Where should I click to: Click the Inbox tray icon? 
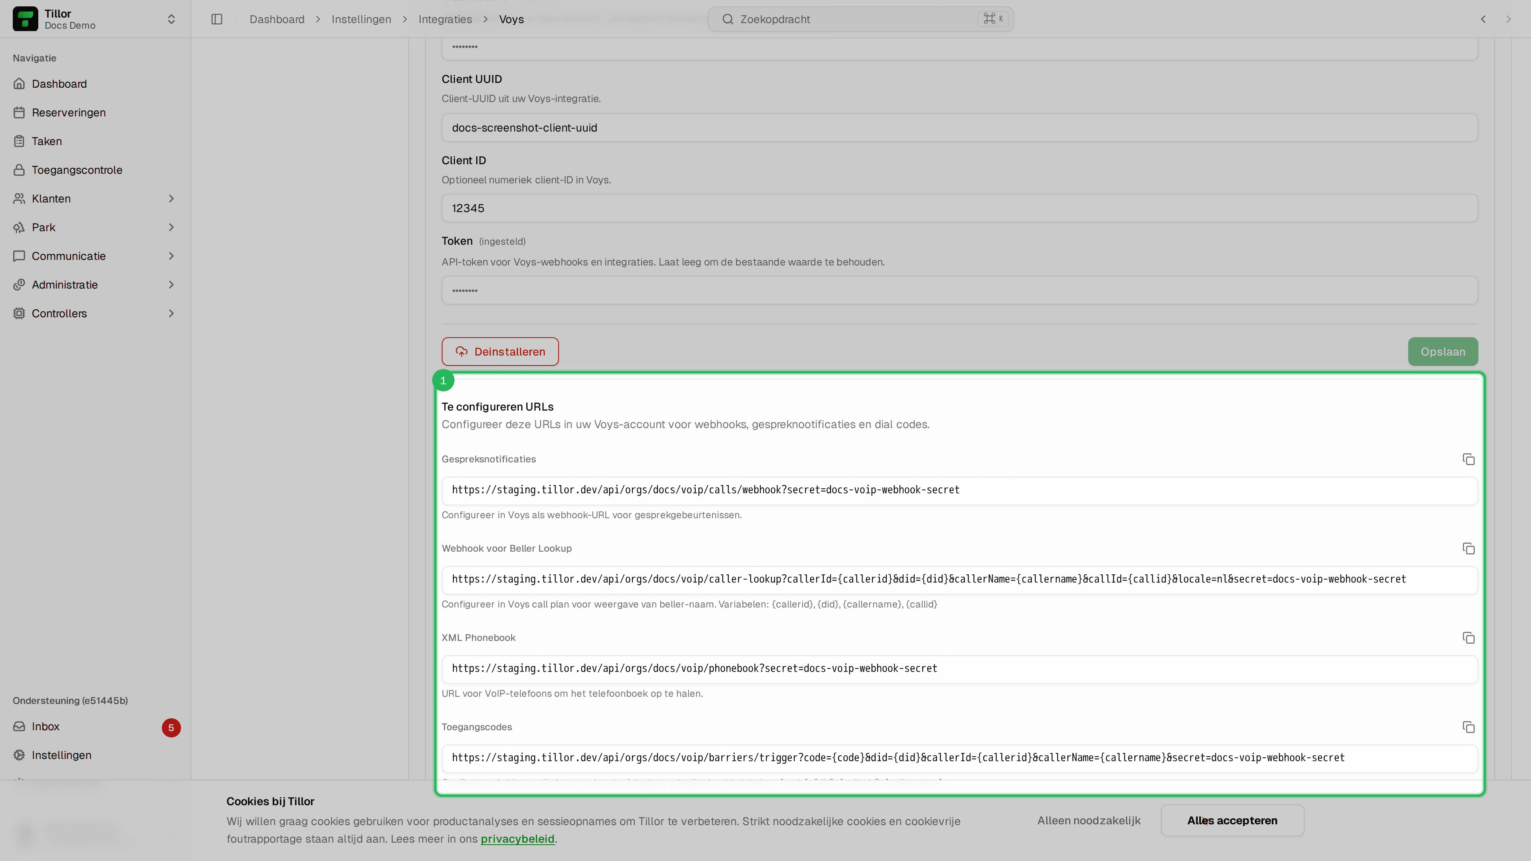coord(19,727)
